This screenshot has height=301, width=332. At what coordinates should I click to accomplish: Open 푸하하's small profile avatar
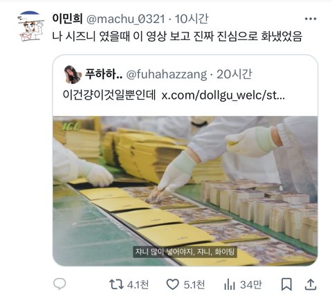point(73,75)
